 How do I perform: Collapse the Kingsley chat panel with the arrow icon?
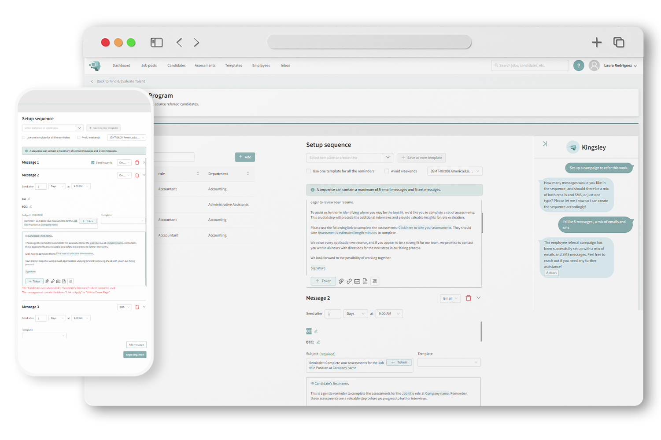(x=545, y=143)
